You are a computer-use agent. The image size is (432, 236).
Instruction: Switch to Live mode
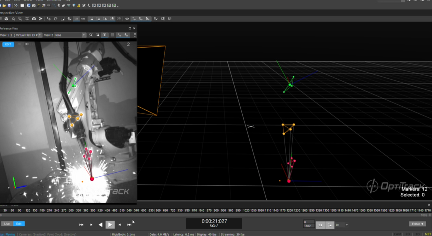[x=7, y=224]
